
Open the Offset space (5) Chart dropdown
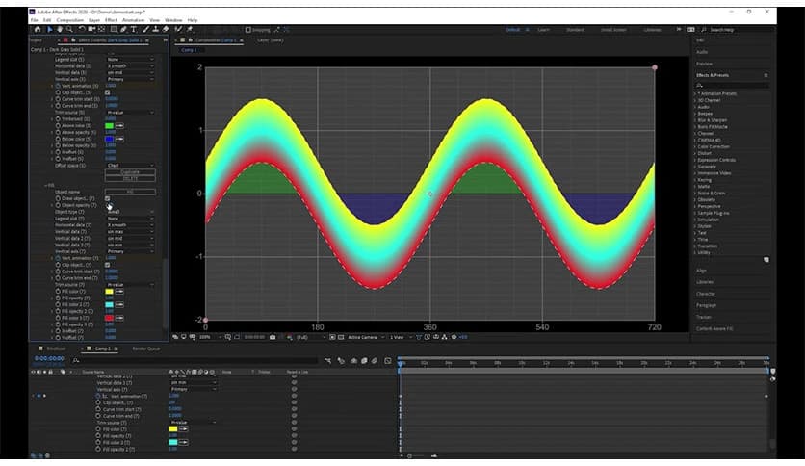coord(130,166)
